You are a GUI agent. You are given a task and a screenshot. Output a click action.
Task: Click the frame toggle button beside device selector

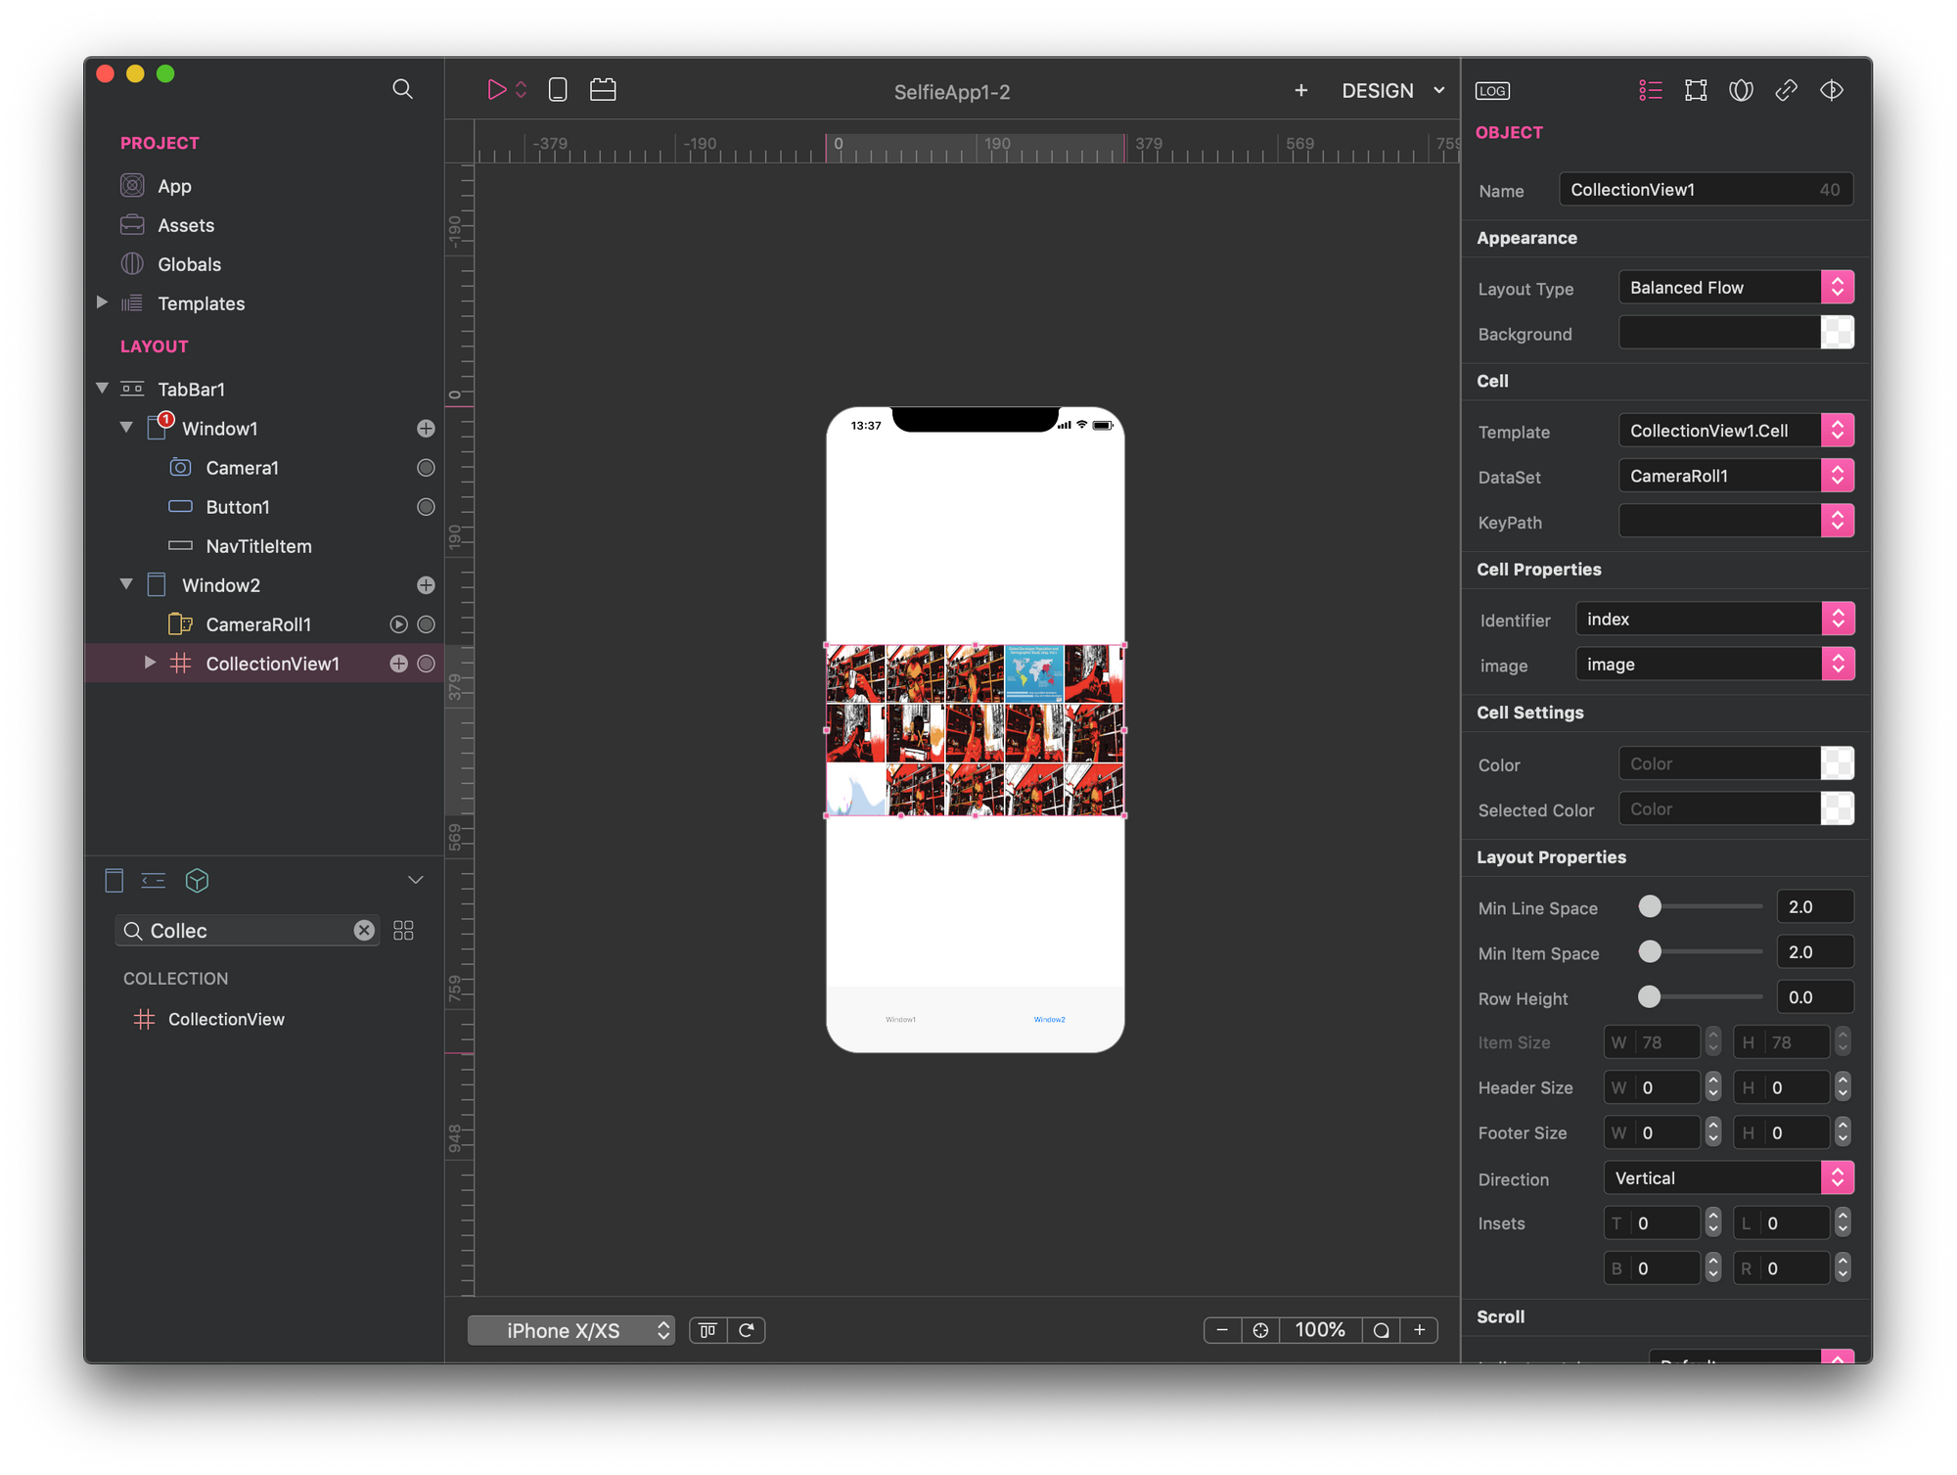point(708,1330)
